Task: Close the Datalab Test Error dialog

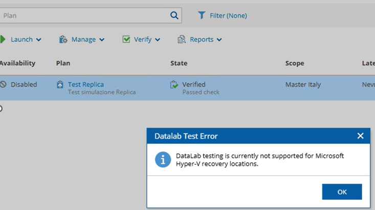Action: click(360, 136)
